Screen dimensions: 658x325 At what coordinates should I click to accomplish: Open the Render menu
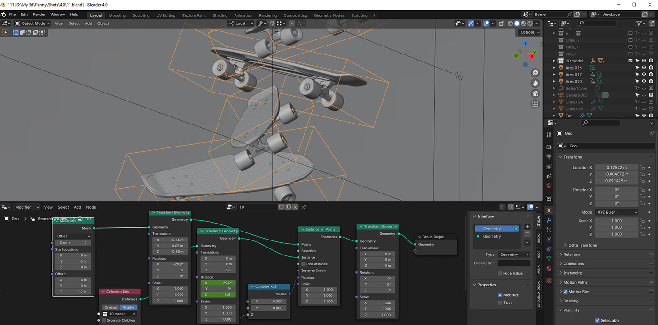pyautogui.click(x=39, y=15)
